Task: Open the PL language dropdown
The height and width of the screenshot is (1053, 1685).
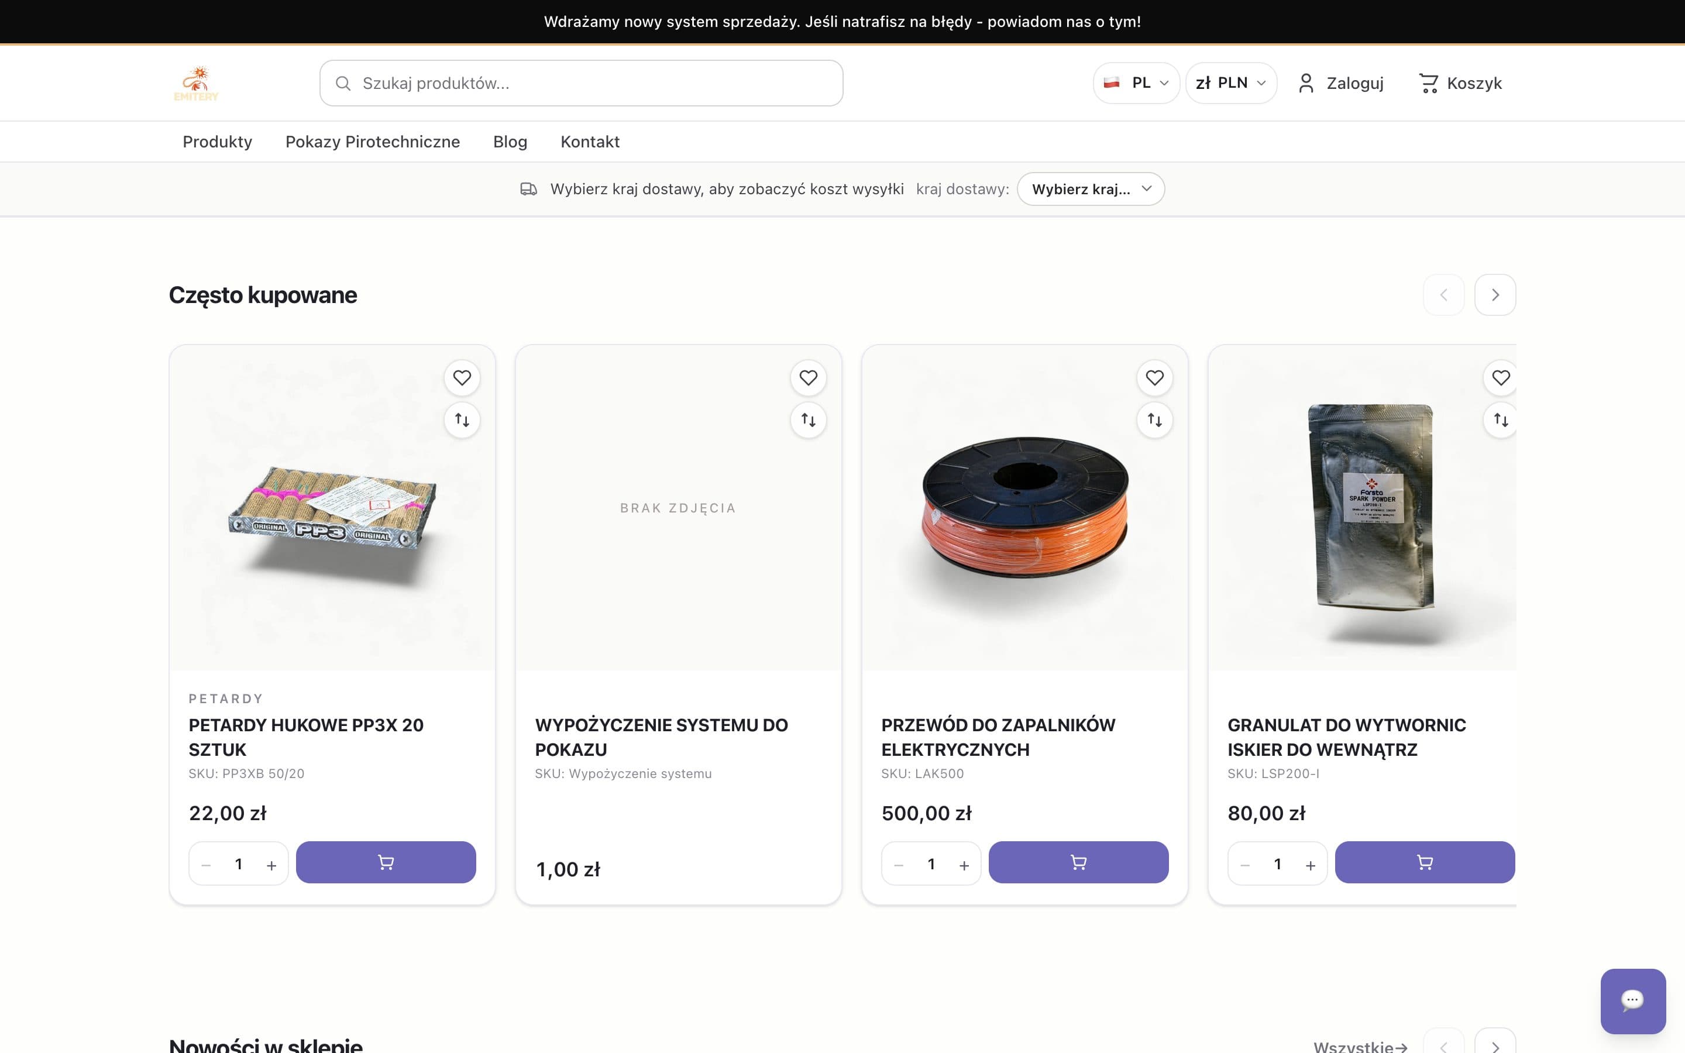Action: point(1136,83)
